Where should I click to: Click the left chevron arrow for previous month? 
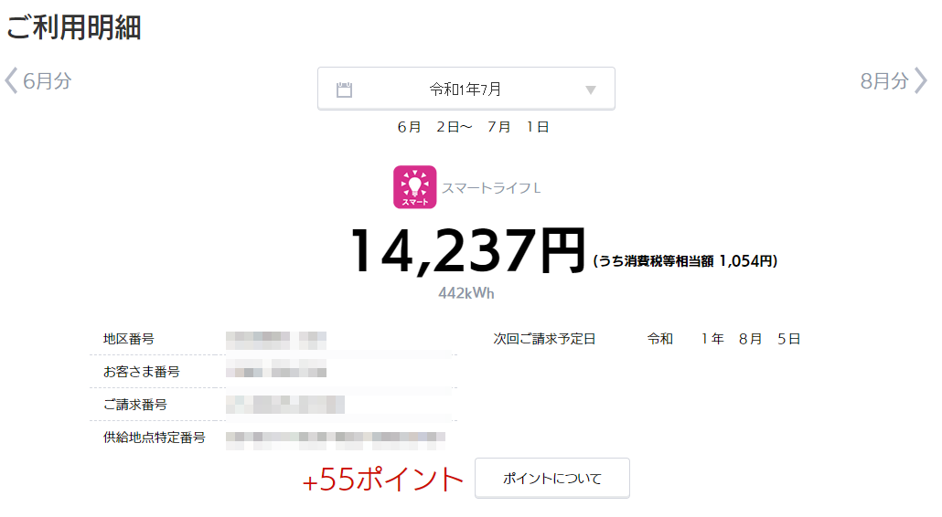(11, 80)
